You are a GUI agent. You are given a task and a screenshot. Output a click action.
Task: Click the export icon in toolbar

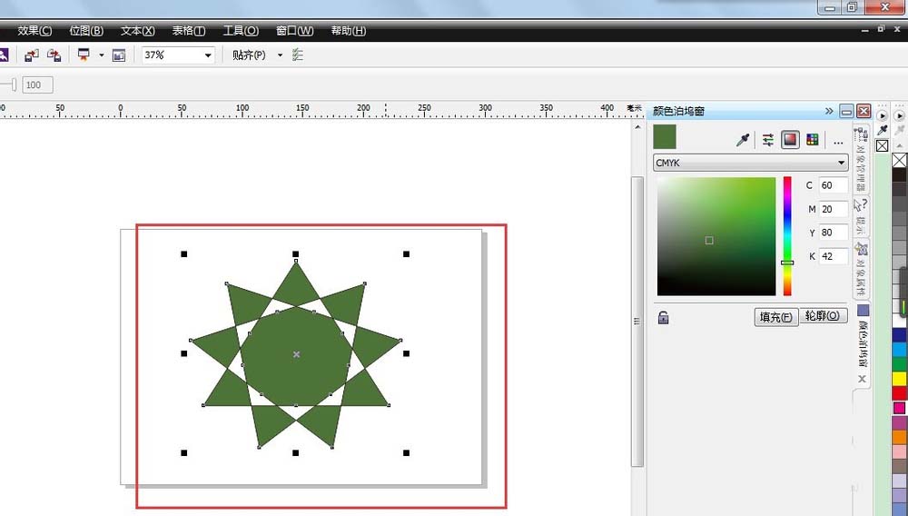[54, 55]
